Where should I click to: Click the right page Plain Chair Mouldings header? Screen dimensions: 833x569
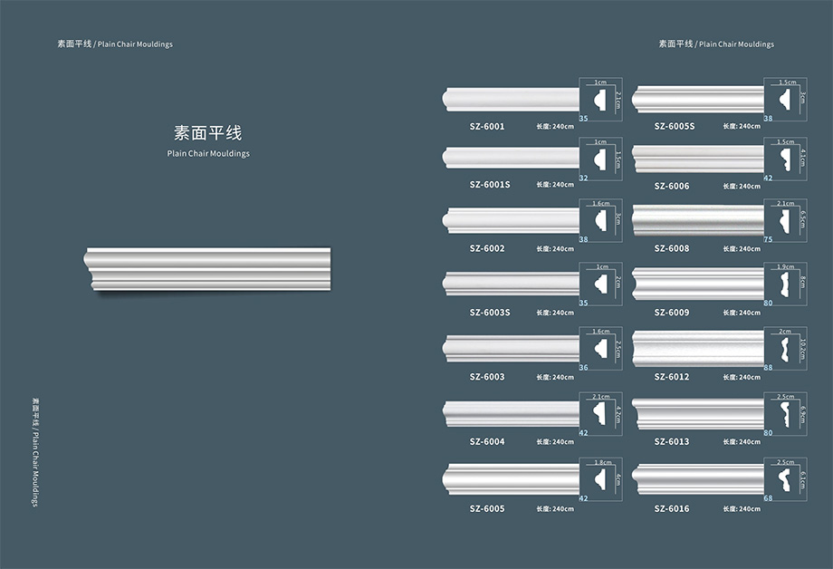[717, 44]
